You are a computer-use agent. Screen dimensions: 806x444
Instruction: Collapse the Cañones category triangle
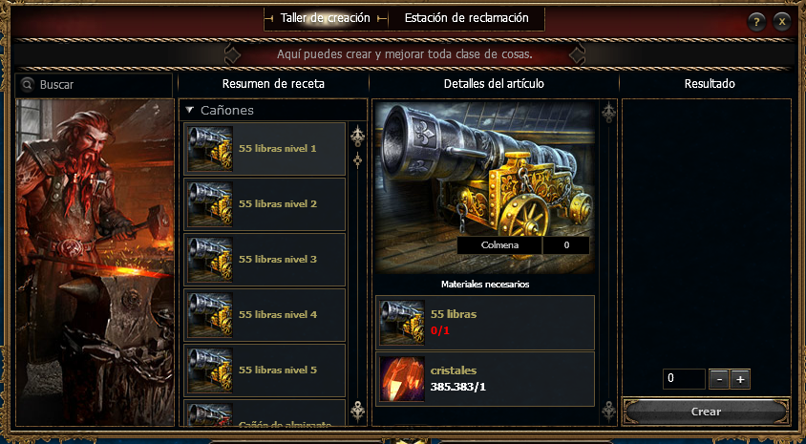pos(190,110)
